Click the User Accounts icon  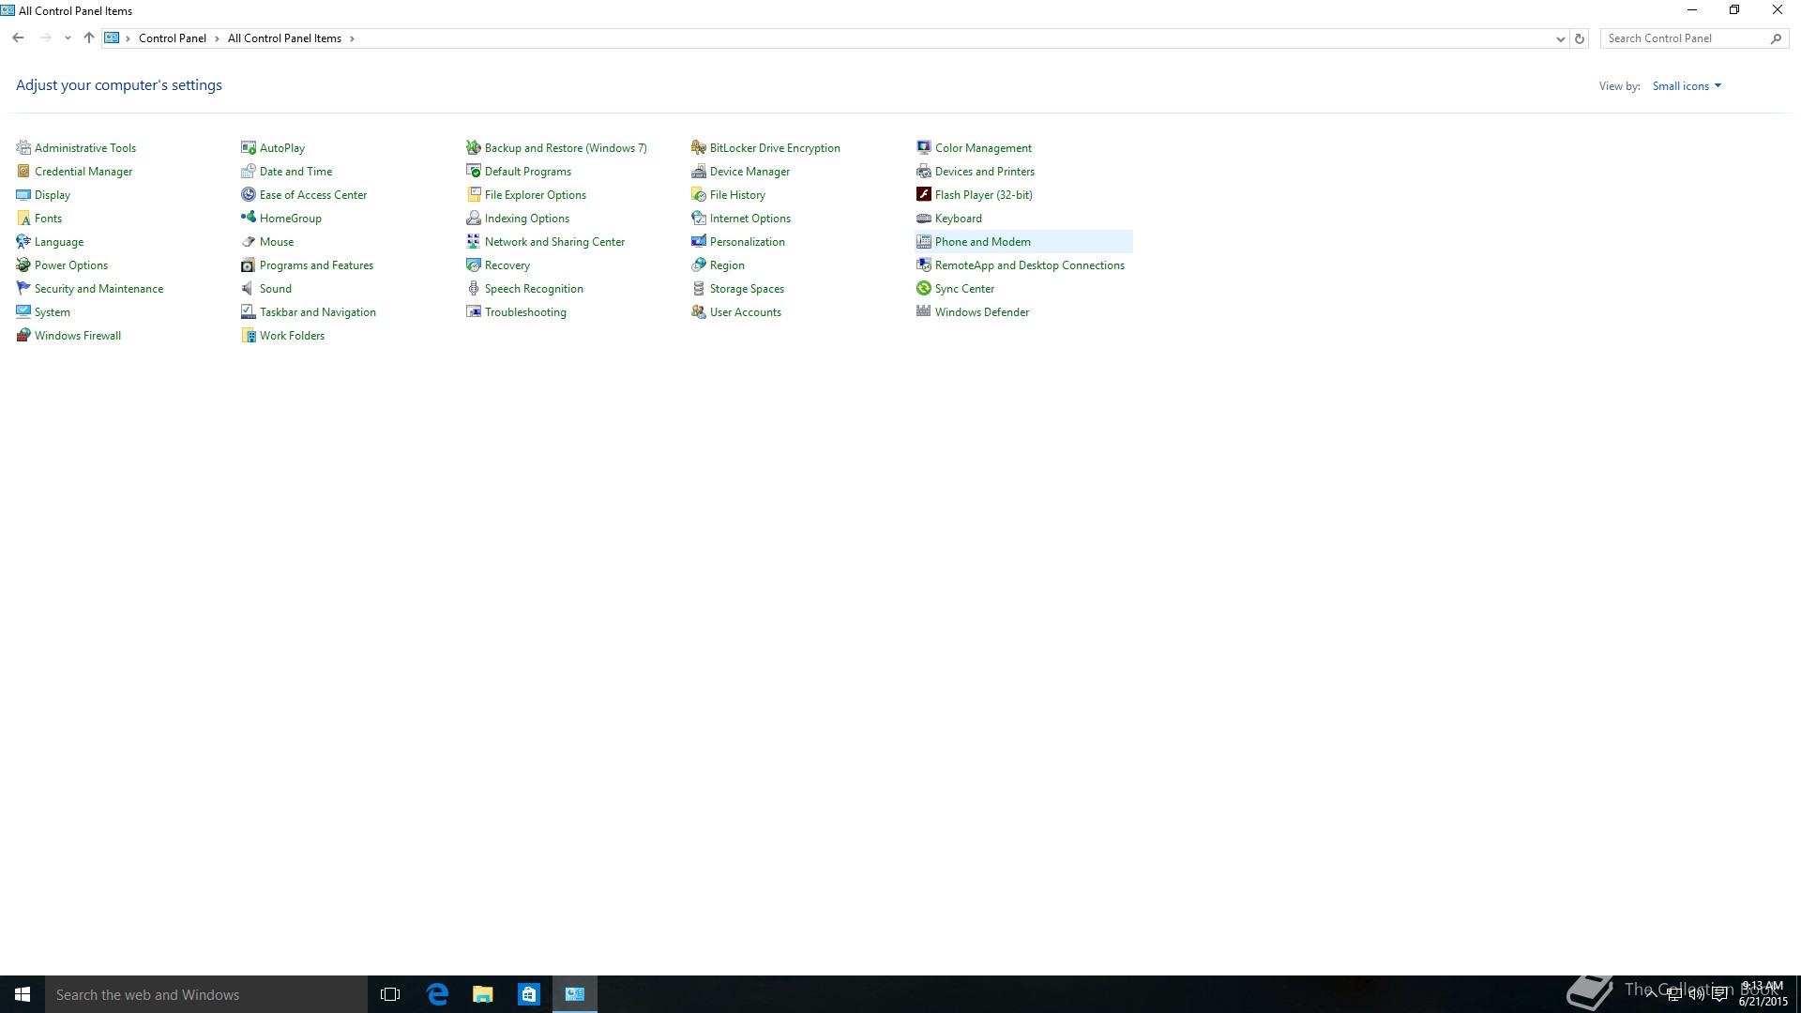tap(699, 311)
